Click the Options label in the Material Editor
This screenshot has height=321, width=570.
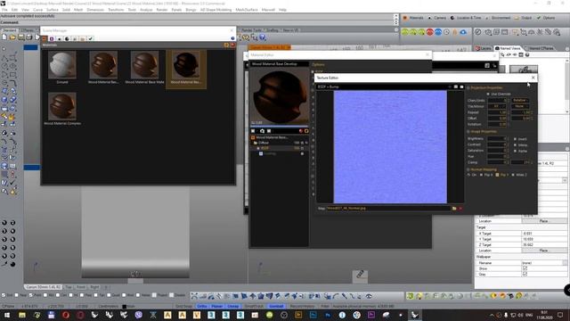(319, 65)
